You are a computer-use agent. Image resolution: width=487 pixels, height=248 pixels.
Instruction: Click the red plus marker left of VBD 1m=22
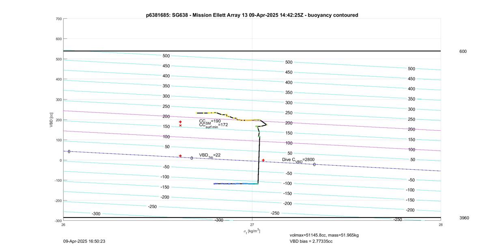click(x=180, y=156)
